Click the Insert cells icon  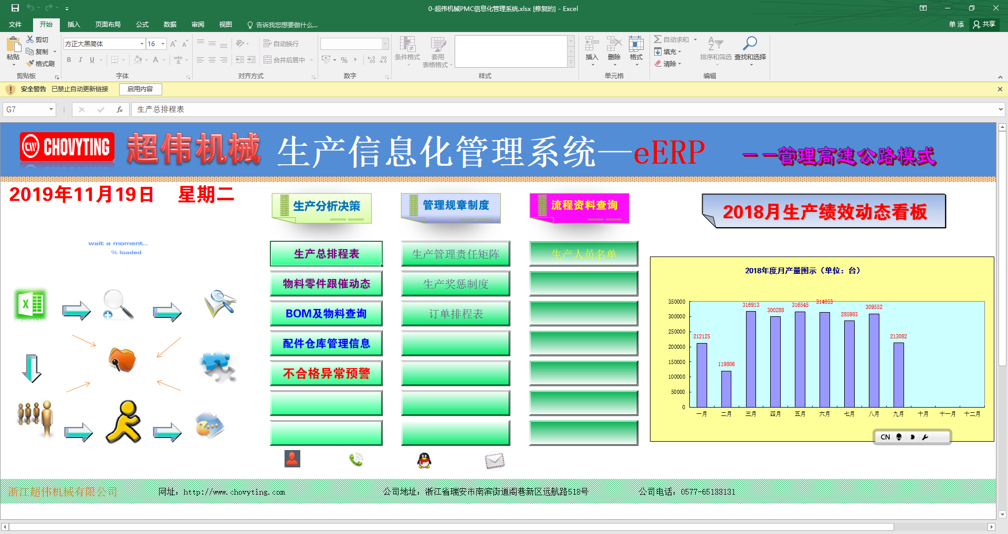tap(592, 44)
